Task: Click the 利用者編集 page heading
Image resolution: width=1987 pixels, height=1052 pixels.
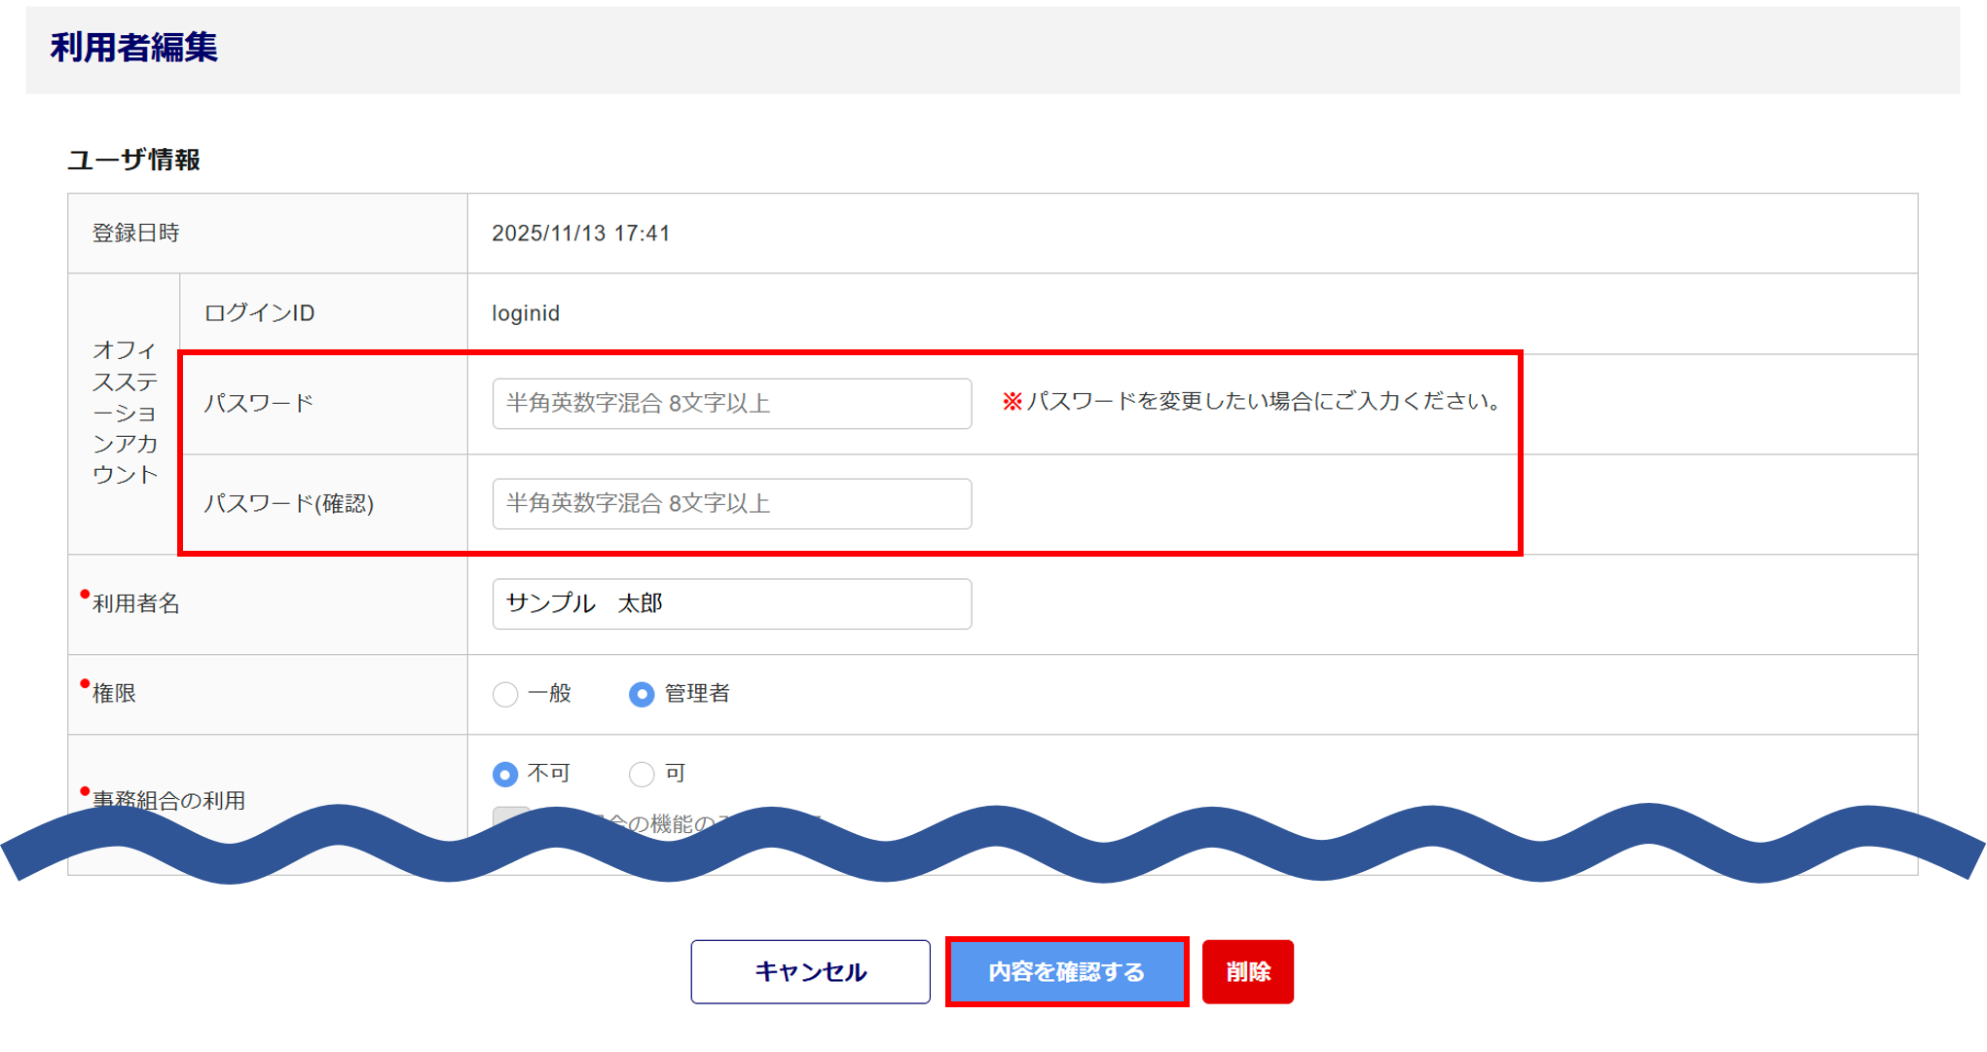Action: (134, 47)
